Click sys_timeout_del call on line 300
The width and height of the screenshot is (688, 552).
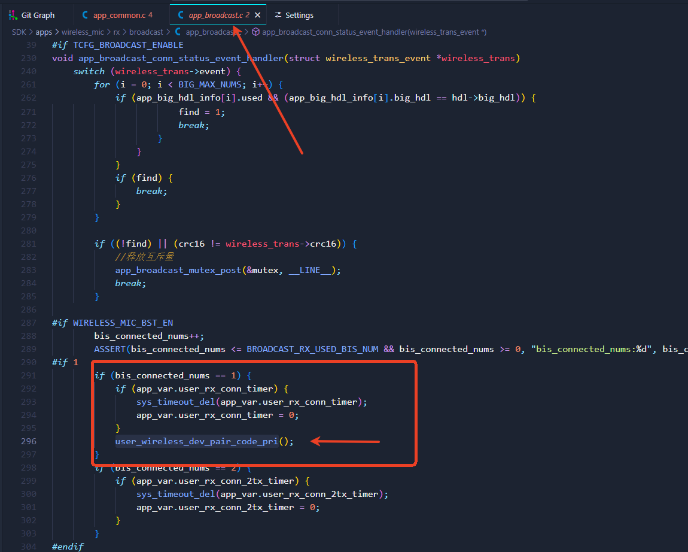263,495
